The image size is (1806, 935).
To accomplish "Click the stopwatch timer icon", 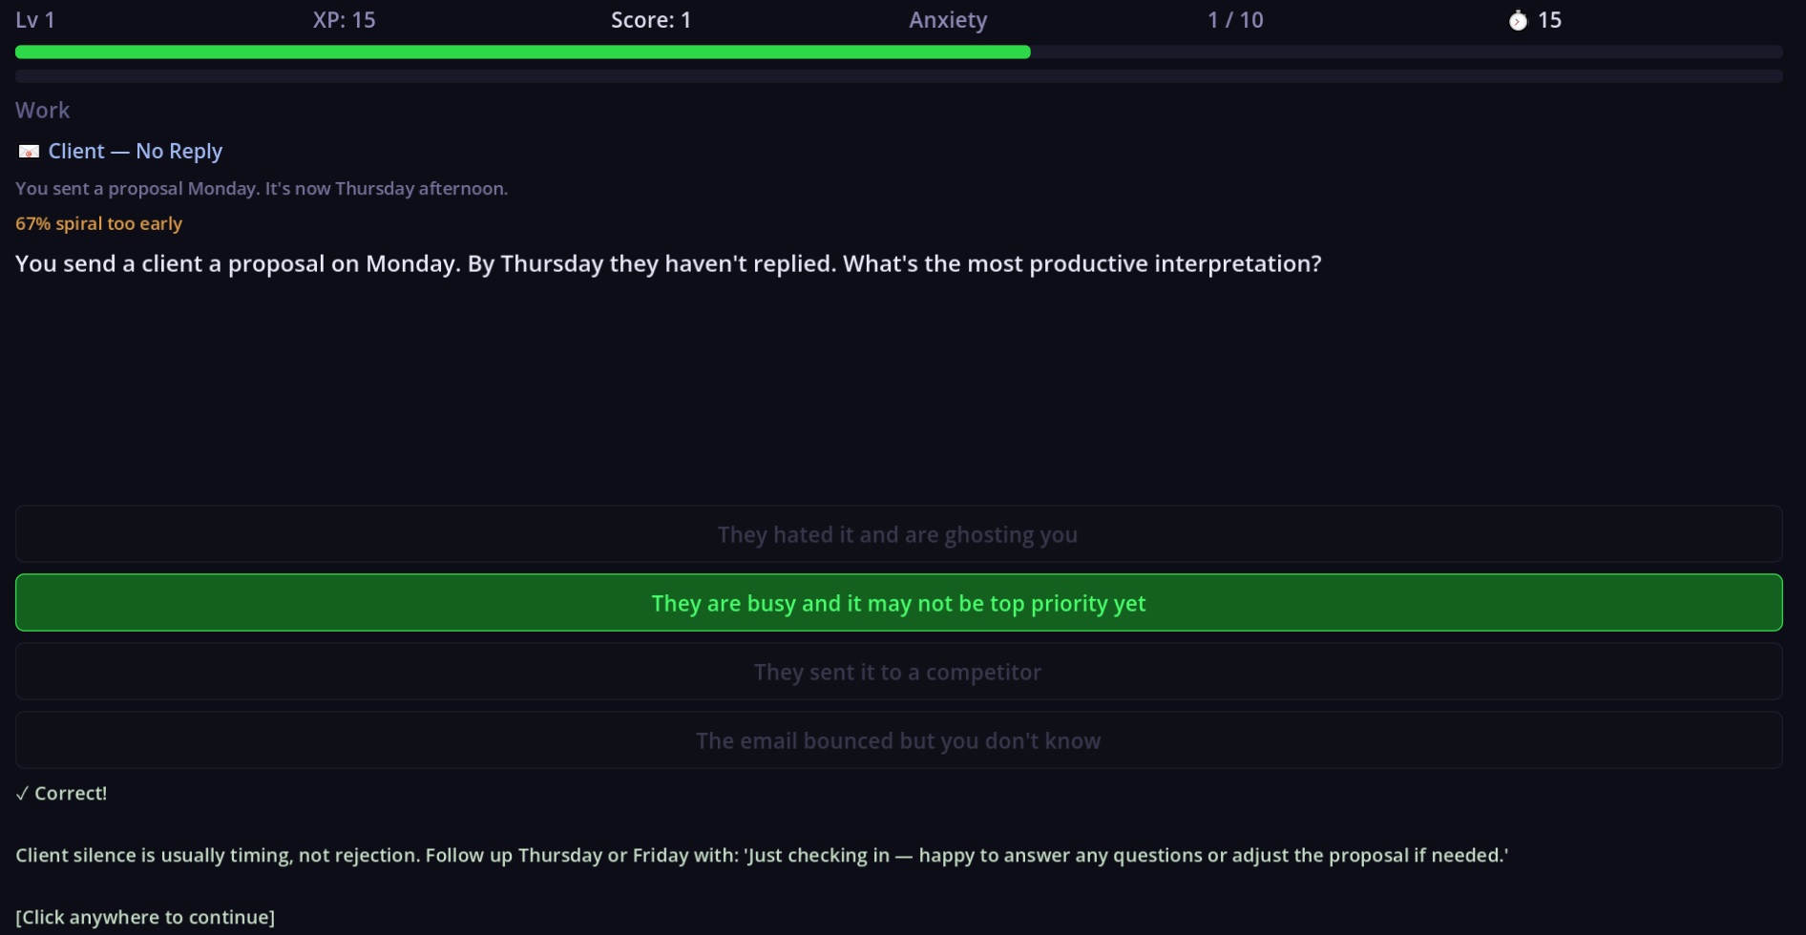I will click(x=1518, y=20).
